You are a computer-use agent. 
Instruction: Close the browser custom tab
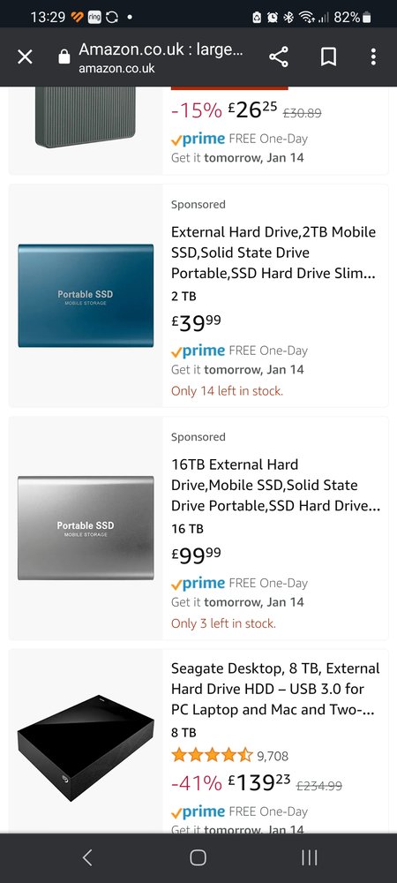tap(25, 57)
